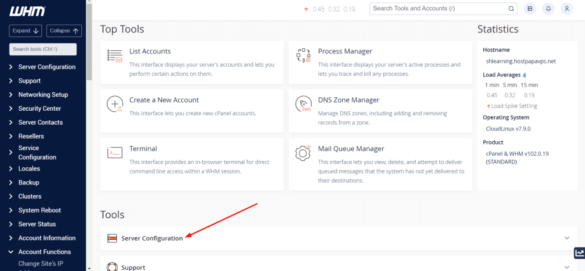Open the notifications bell icon
585x271 pixels.
548,9
